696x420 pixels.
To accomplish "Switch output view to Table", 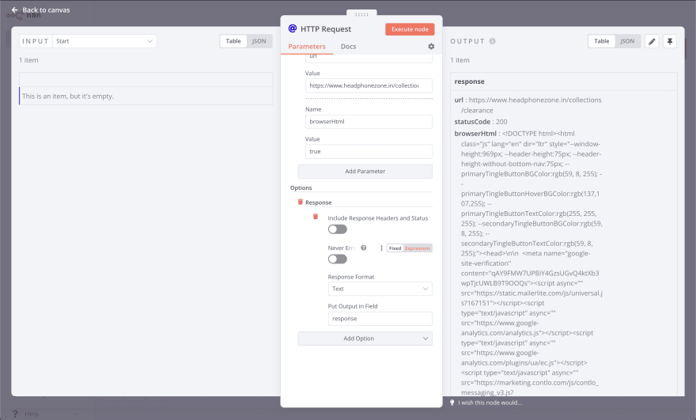I will coord(602,41).
